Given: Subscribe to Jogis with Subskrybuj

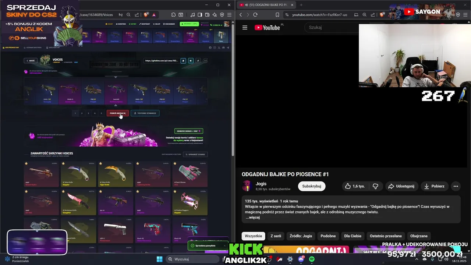Looking at the screenshot, I should point(312,186).
